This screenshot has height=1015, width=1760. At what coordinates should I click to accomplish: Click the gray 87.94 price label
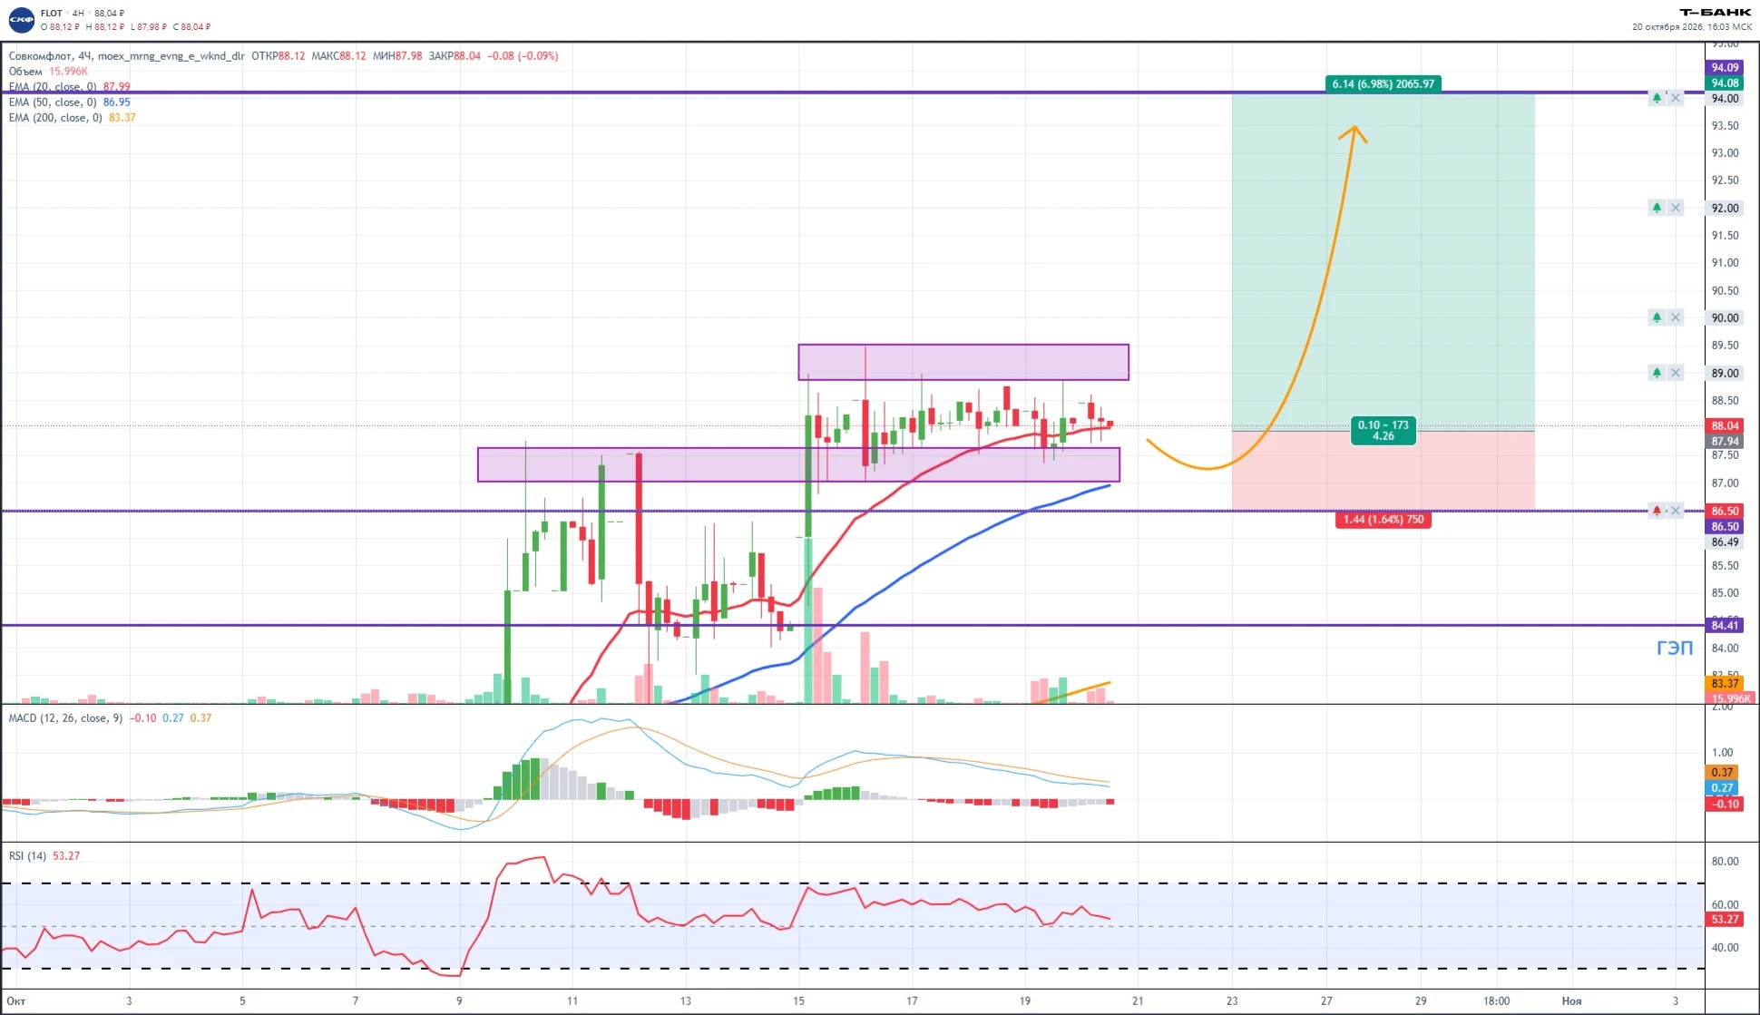(x=1725, y=441)
